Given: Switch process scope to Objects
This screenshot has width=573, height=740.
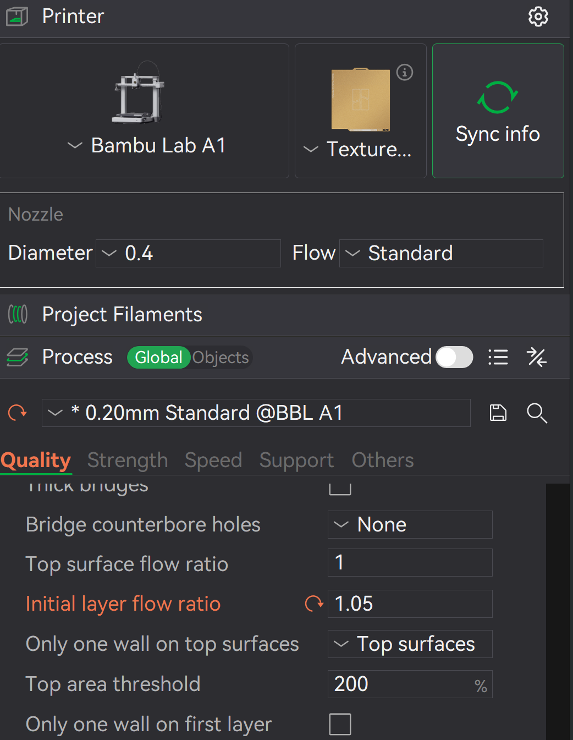Looking at the screenshot, I should tap(221, 358).
